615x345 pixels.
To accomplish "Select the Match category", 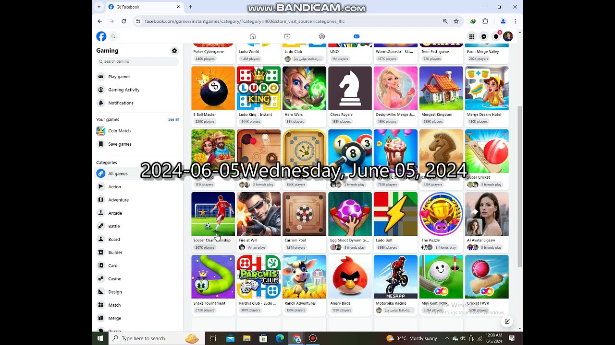I will pos(137,305).
